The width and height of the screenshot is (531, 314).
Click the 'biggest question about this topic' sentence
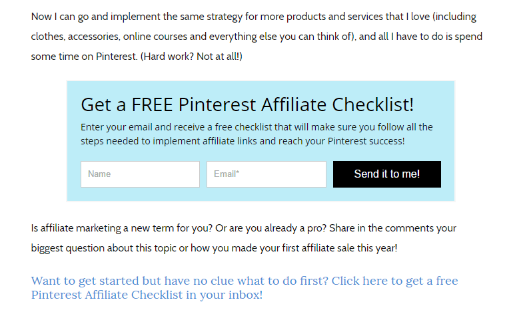214,248
